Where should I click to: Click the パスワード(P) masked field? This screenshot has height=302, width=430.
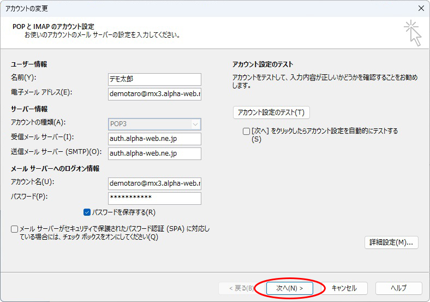coord(154,198)
